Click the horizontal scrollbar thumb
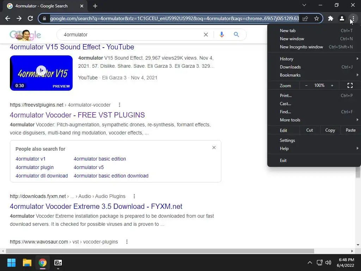The image size is (361, 271). pyautogui.click(x=160, y=251)
